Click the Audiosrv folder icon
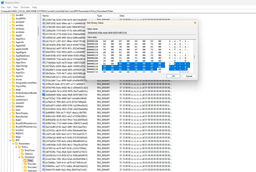 13,96
